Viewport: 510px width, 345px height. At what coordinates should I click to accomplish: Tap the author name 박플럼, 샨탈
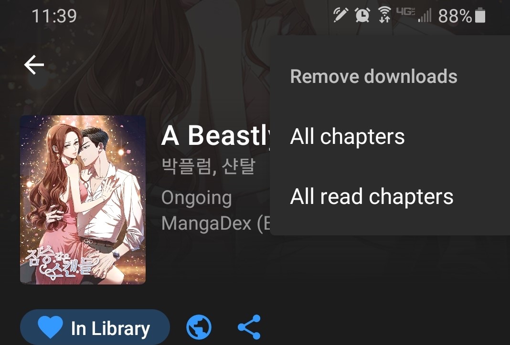[209, 166]
